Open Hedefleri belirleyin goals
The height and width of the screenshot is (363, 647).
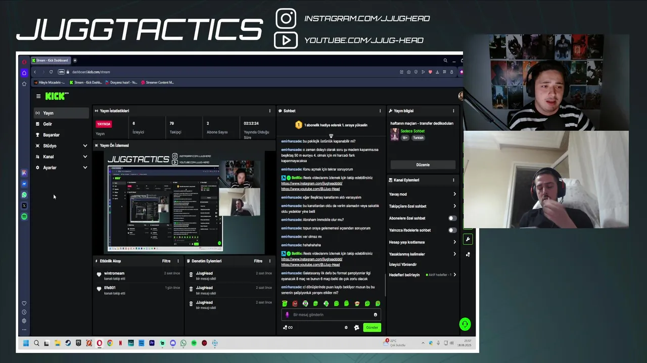pyautogui.click(x=423, y=275)
